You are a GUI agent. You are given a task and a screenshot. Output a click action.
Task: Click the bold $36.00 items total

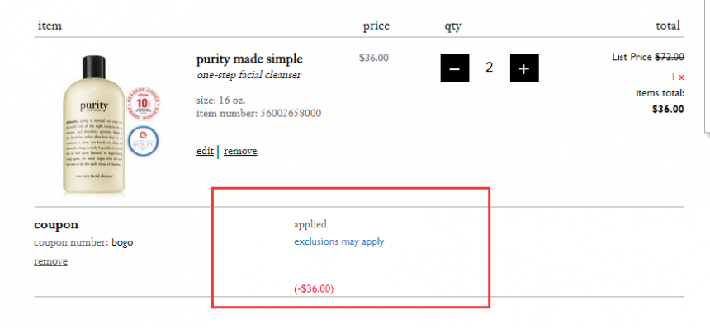(x=669, y=110)
